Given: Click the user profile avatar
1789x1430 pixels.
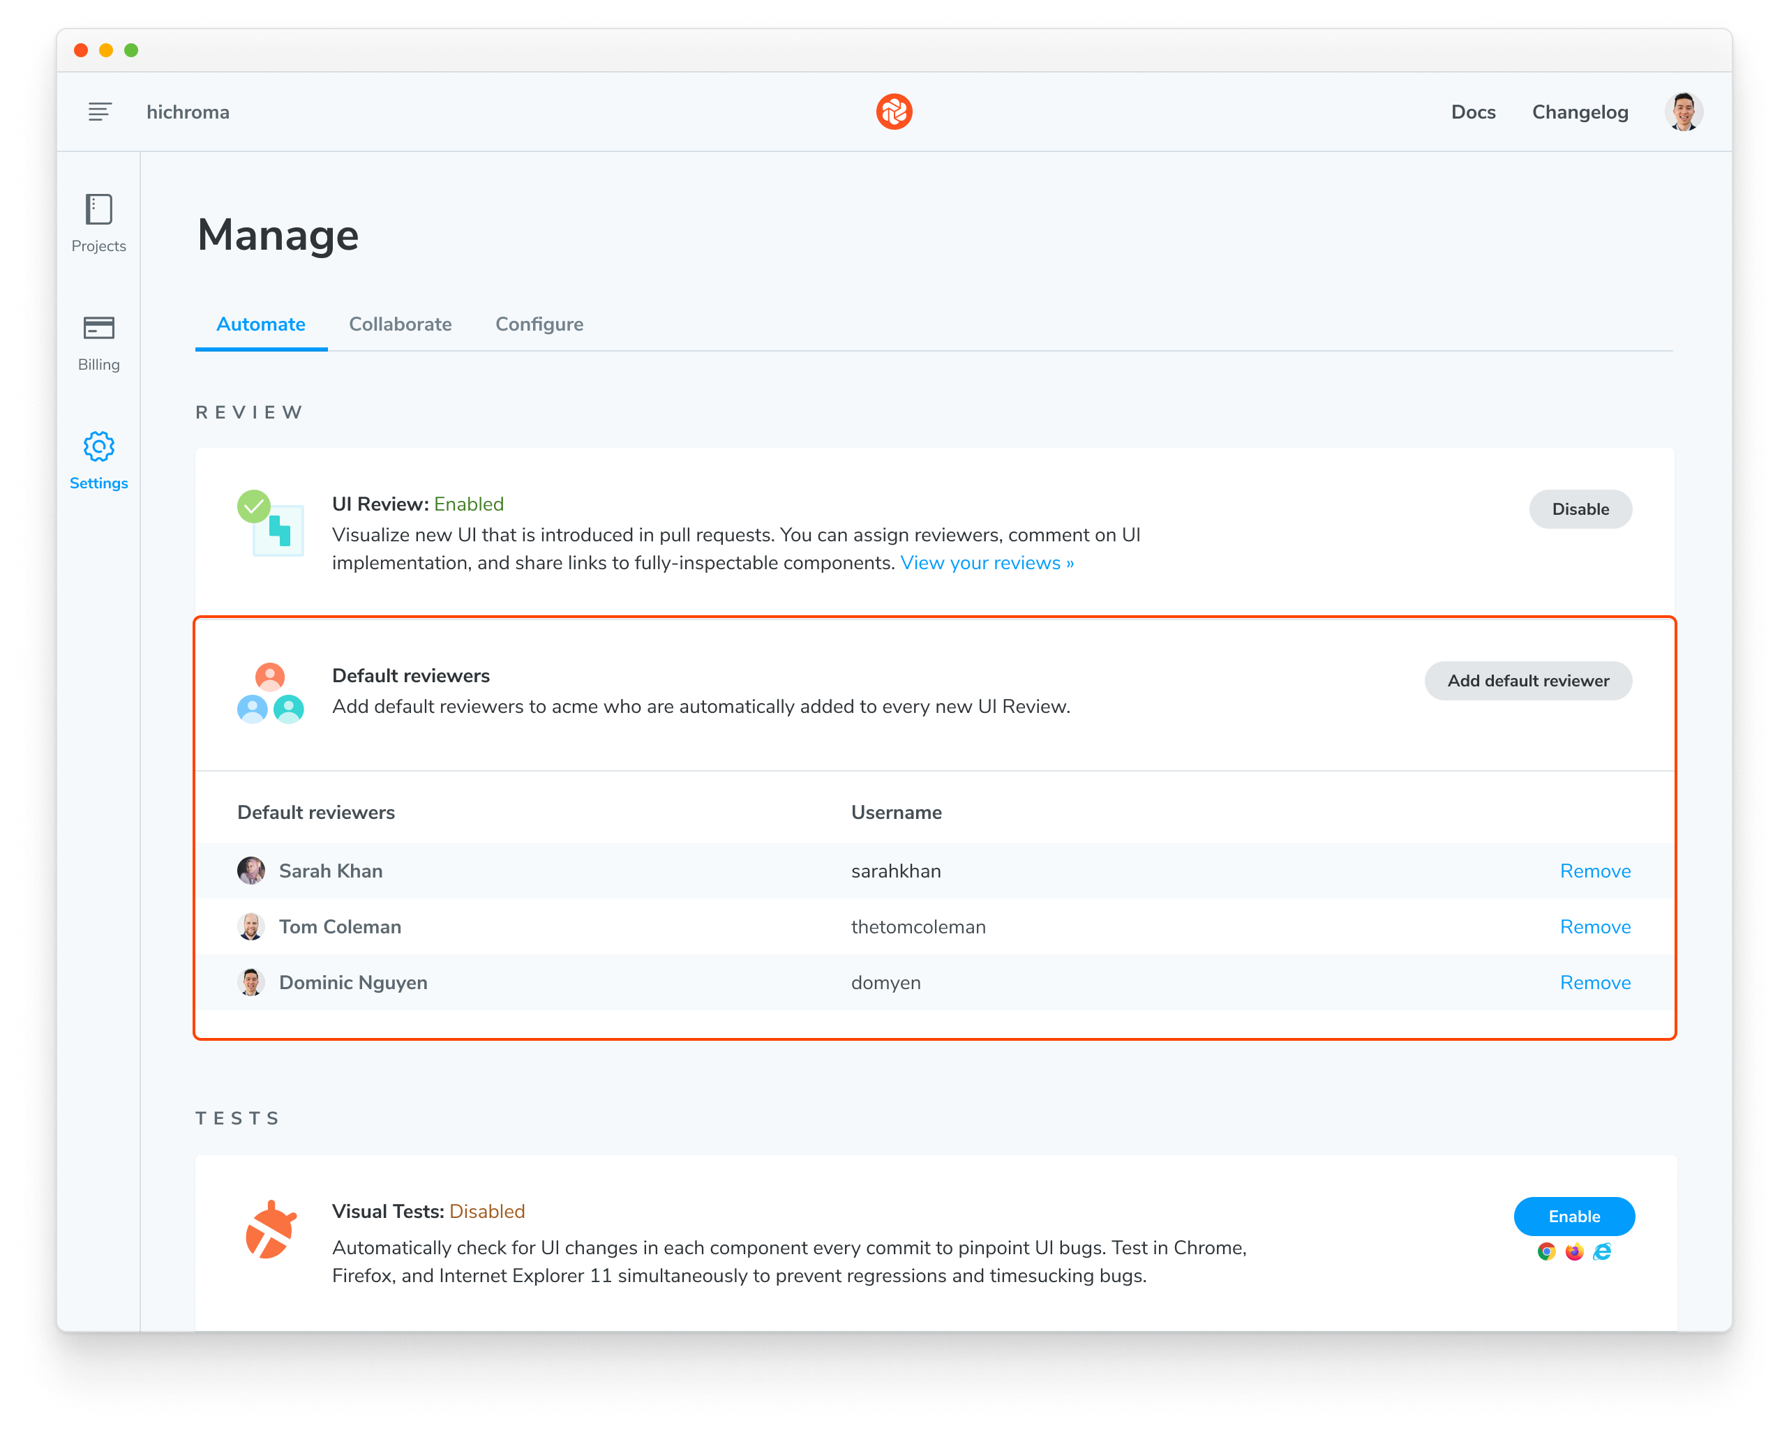Looking at the screenshot, I should click(1683, 112).
